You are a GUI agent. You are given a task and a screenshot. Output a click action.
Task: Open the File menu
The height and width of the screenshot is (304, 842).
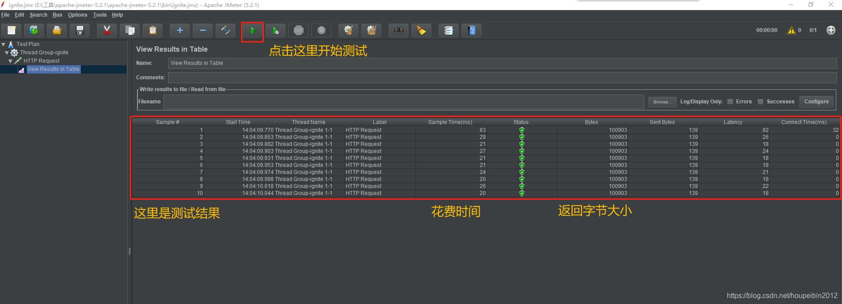click(5, 15)
